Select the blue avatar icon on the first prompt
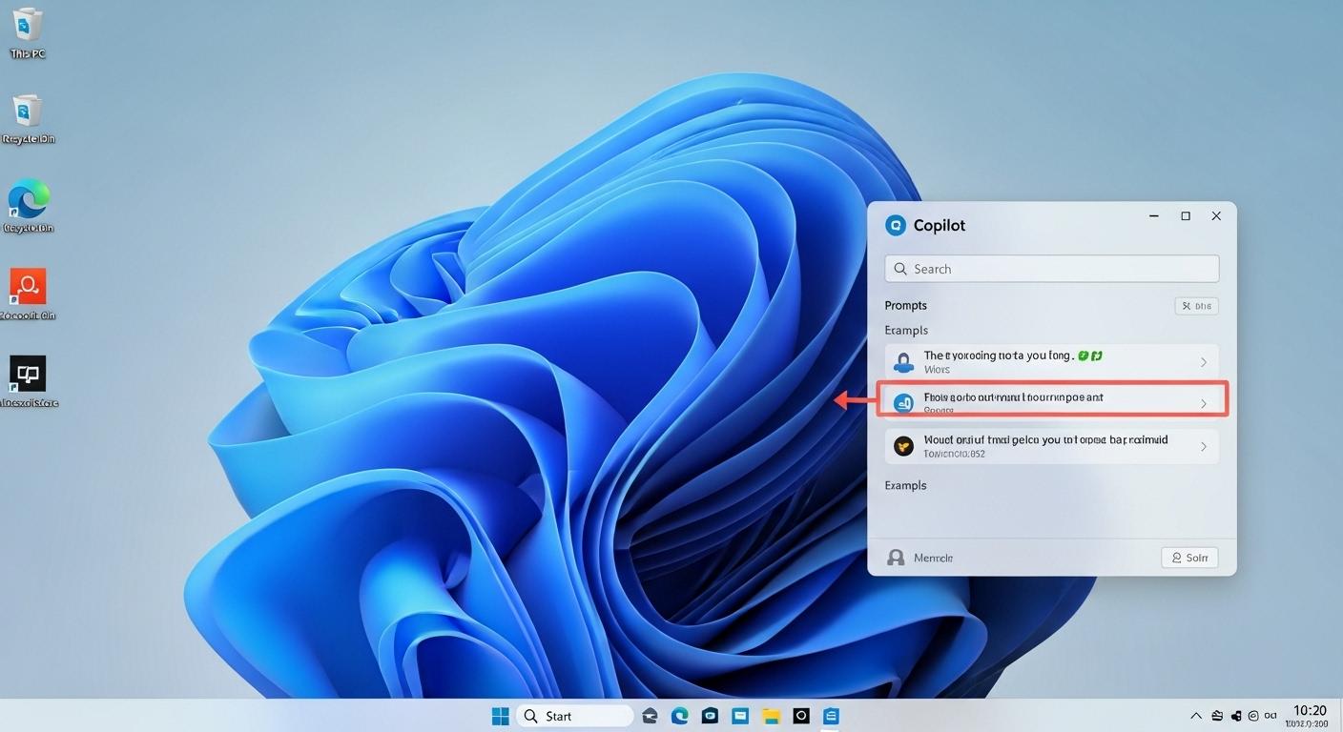This screenshot has width=1343, height=732. pyautogui.click(x=903, y=361)
